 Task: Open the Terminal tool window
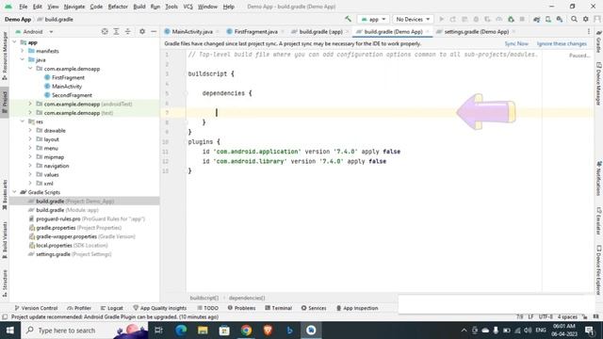(x=279, y=308)
